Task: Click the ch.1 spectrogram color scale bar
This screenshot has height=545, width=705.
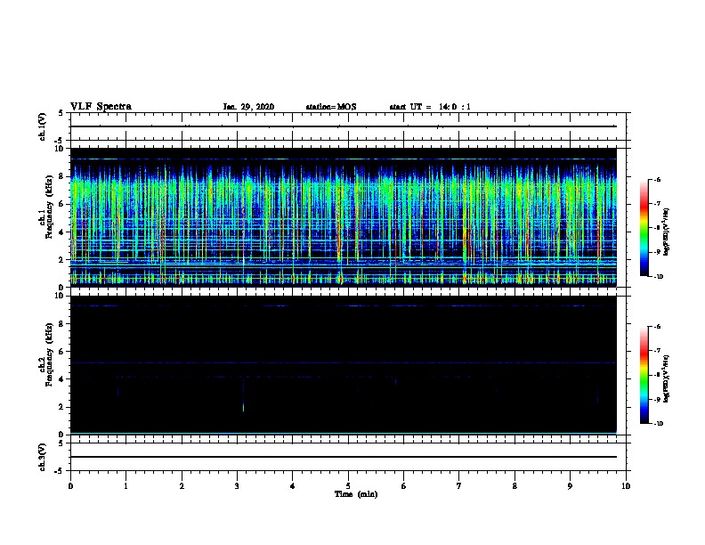Action: (x=644, y=228)
